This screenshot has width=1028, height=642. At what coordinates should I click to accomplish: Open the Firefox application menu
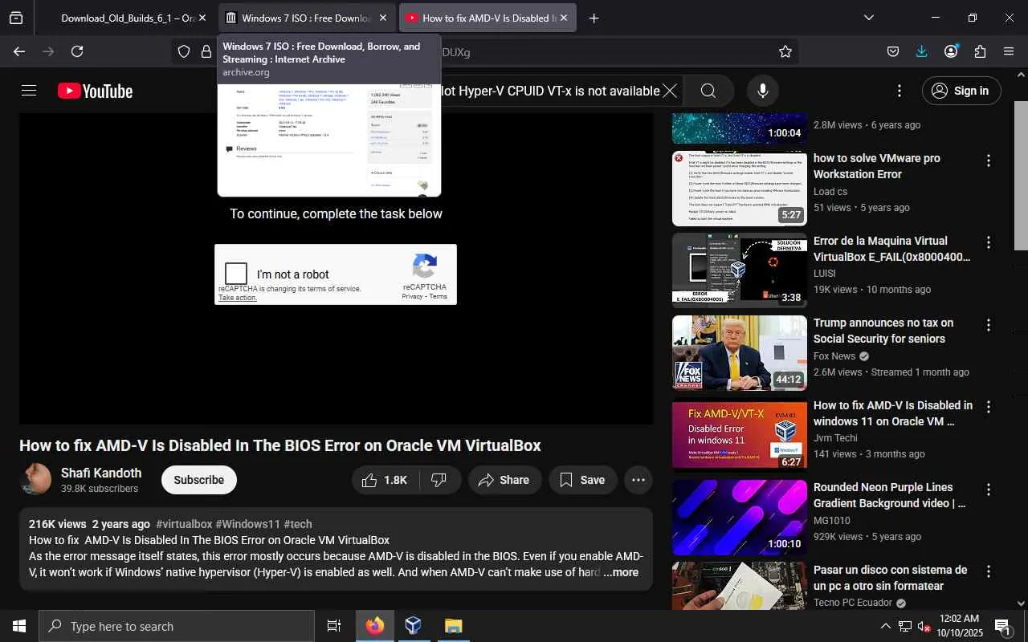tap(1009, 51)
